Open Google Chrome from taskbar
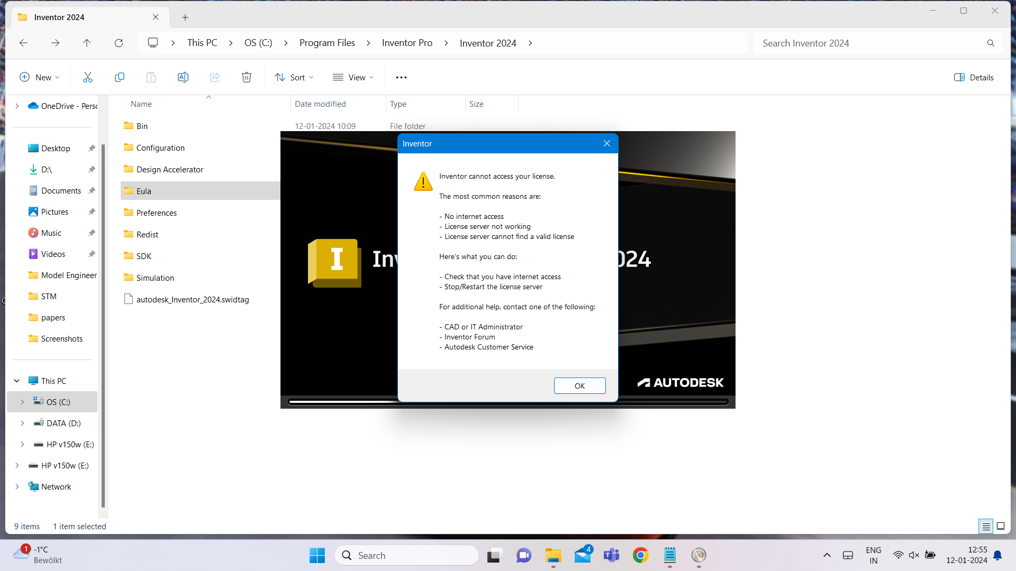1016x571 pixels. [640, 555]
